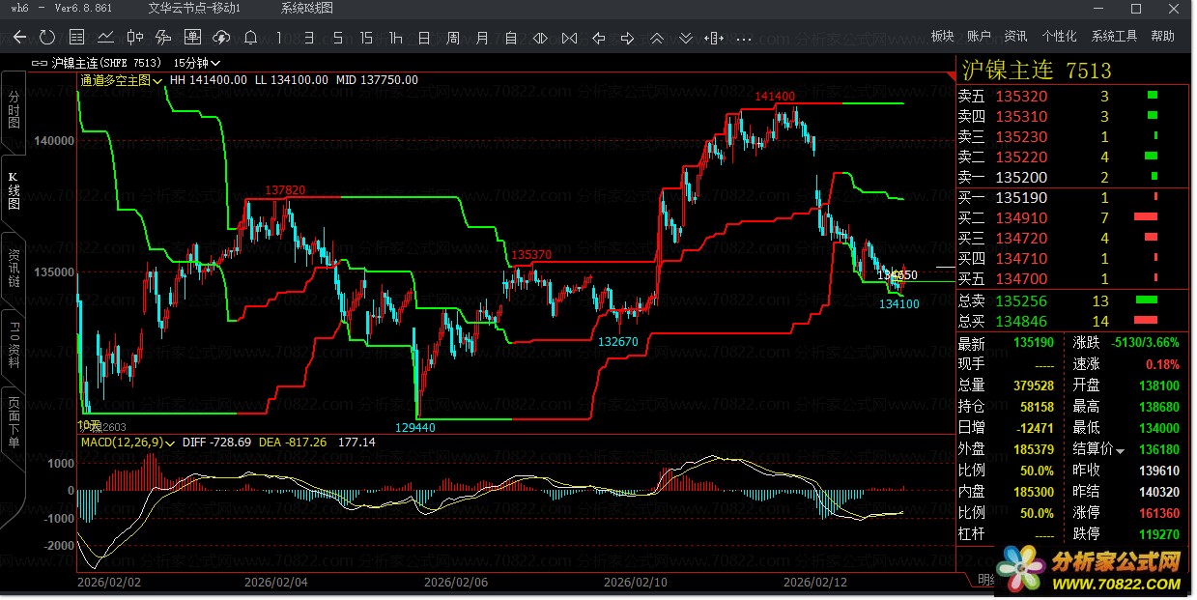
Task: Click the refresh icon in toolbar
Action: tap(47, 38)
